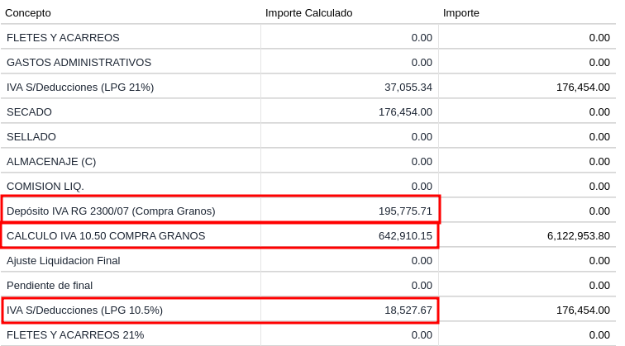Select Depósito IVA RG 2300/07 concept

coord(111,211)
